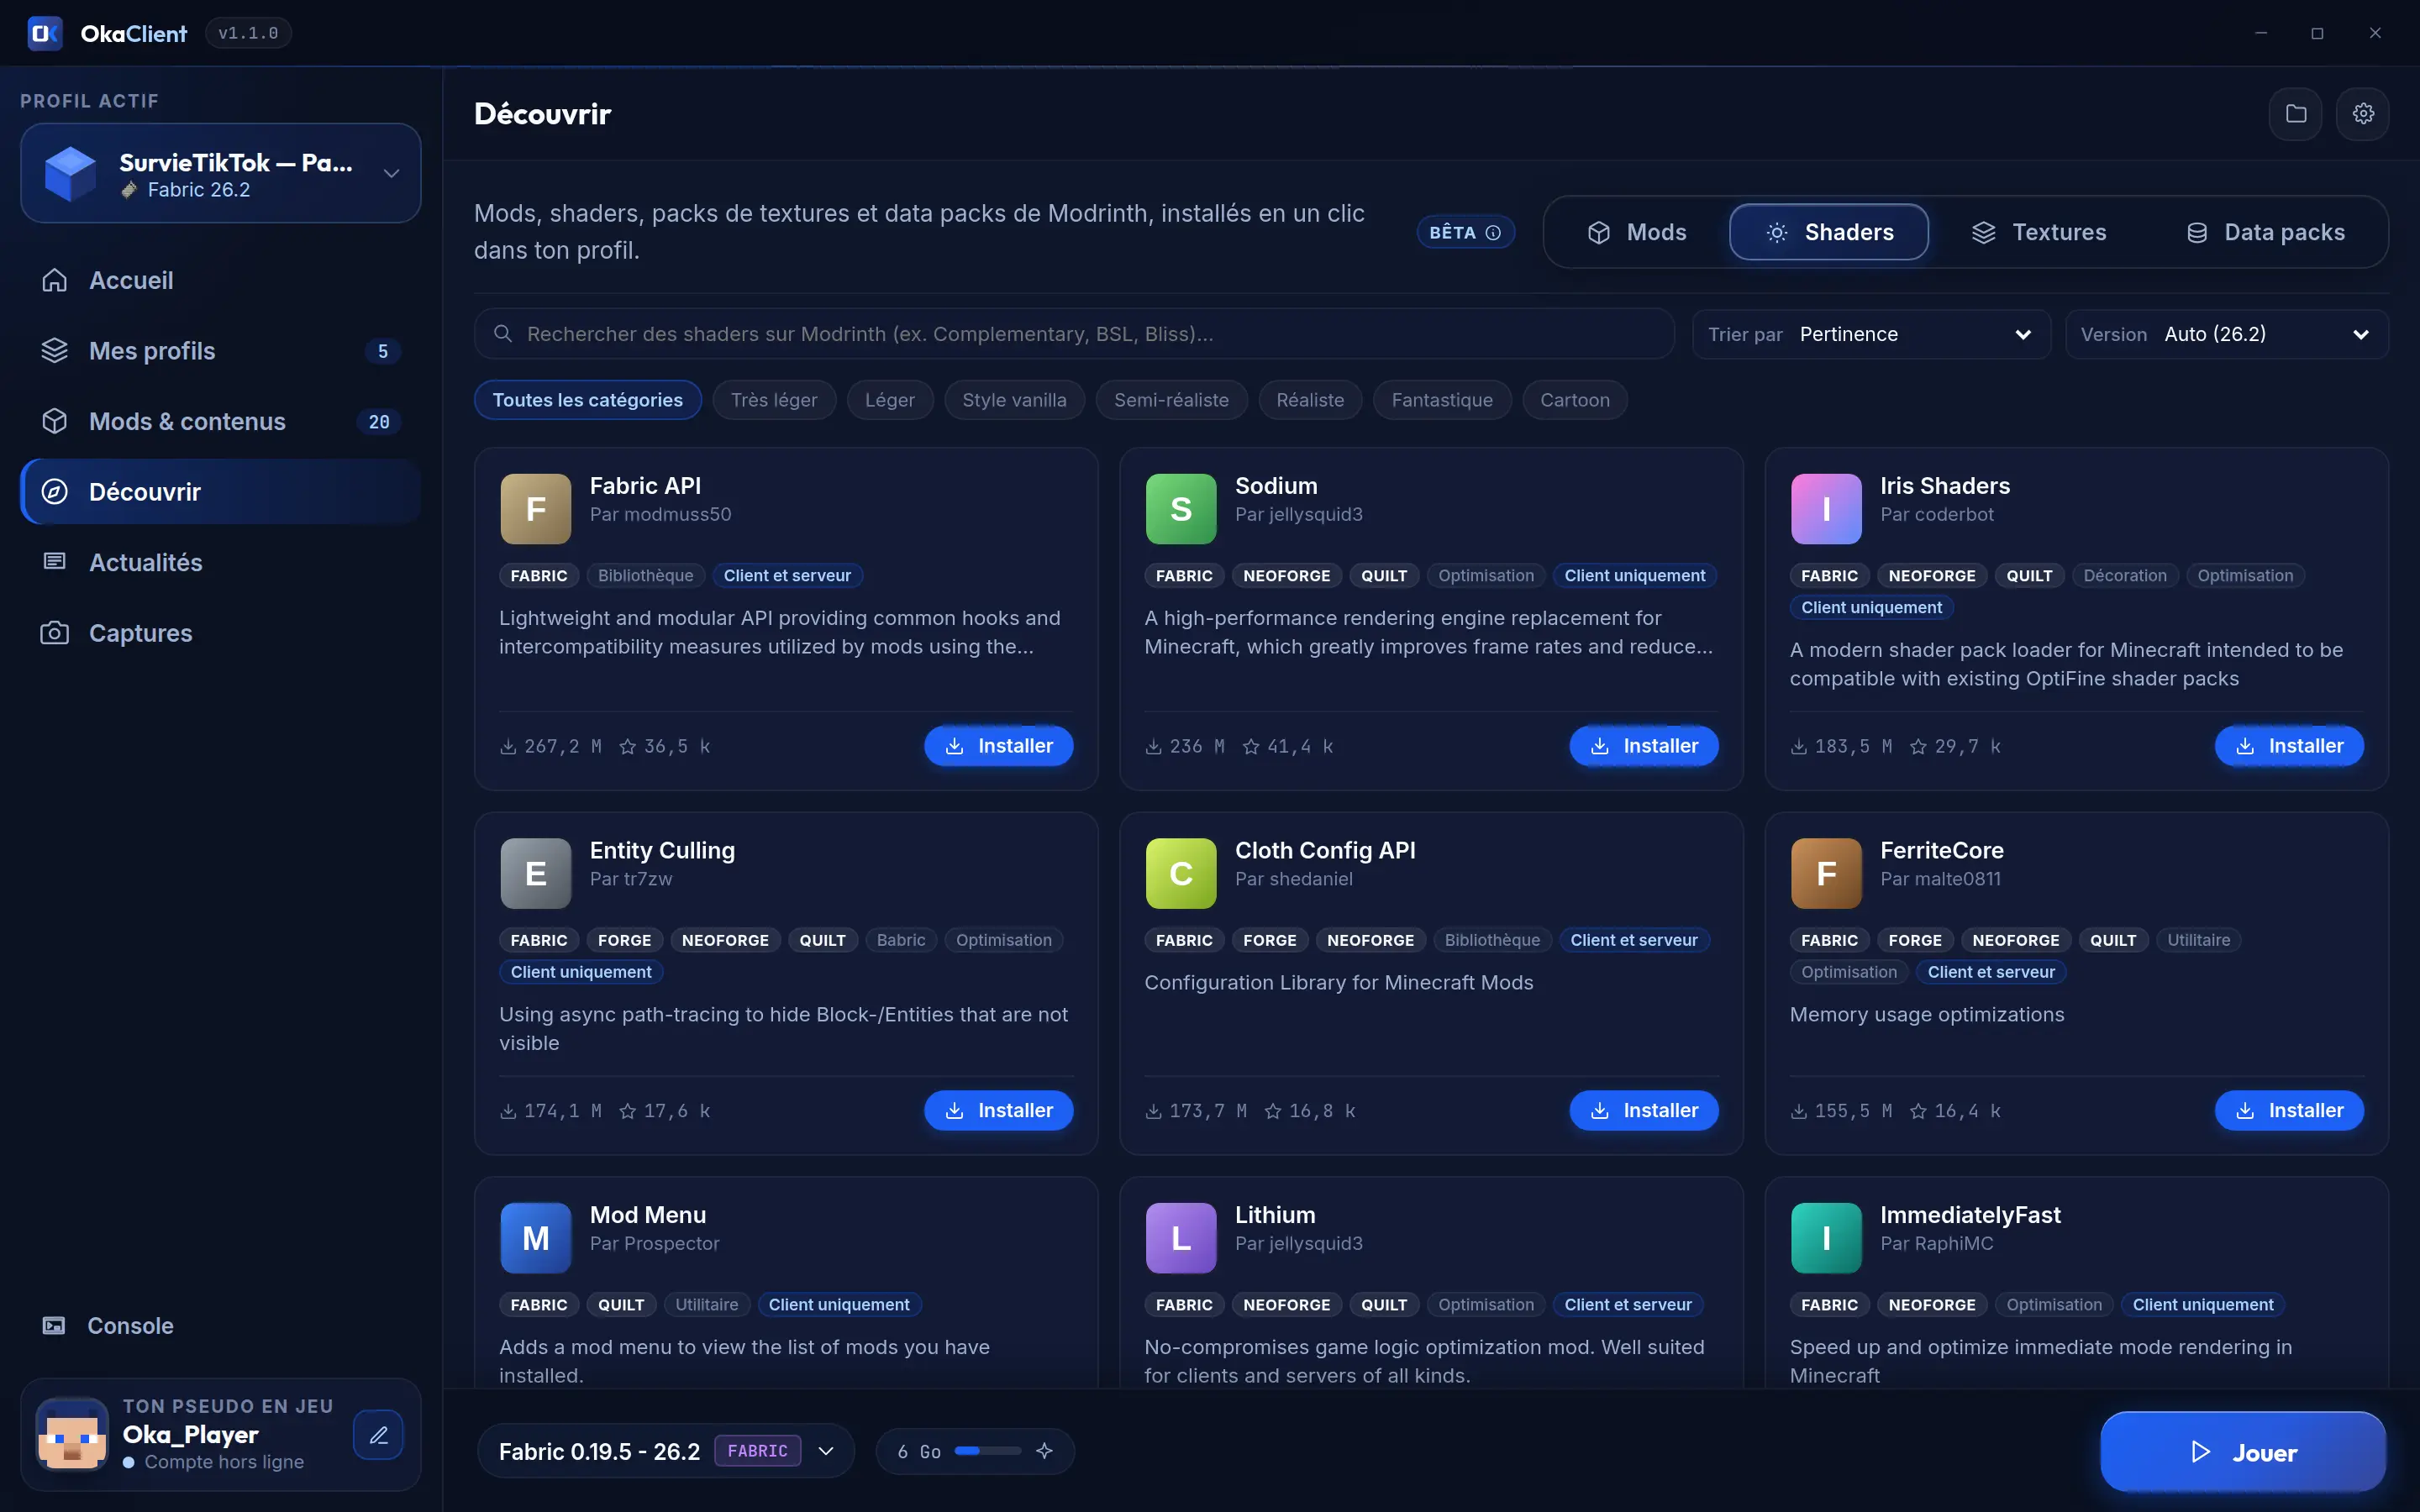Click the Entity Culling mod icon
2420x1512 pixels.
535,873
